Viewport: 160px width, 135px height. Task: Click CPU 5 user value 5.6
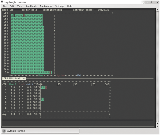click(x=13, y=99)
